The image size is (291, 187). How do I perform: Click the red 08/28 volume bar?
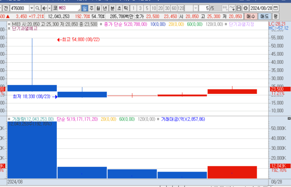[232, 172]
